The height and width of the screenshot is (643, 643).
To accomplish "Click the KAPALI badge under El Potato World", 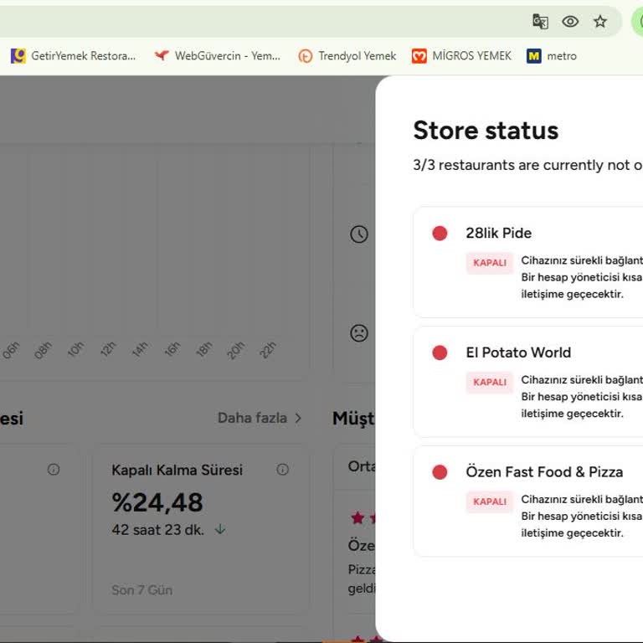I will click(x=490, y=383).
